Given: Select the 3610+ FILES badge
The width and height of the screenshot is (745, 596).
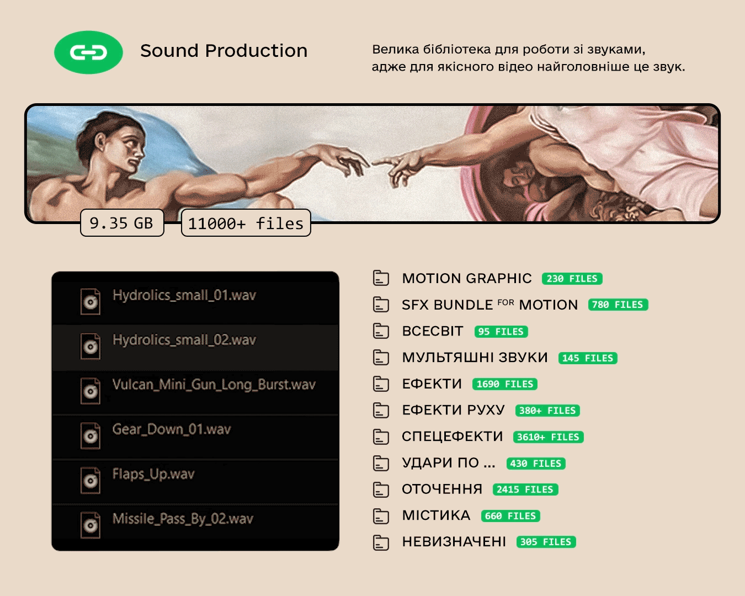Looking at the screenshot, I should [548, 437].
